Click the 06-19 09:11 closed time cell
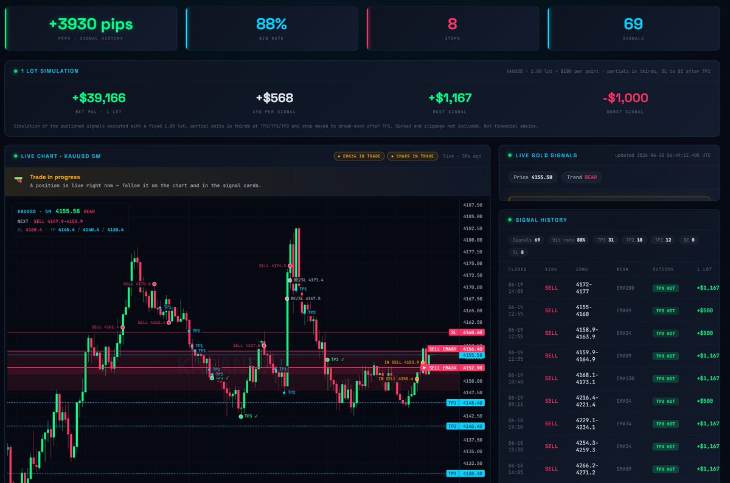 [515, 401]
